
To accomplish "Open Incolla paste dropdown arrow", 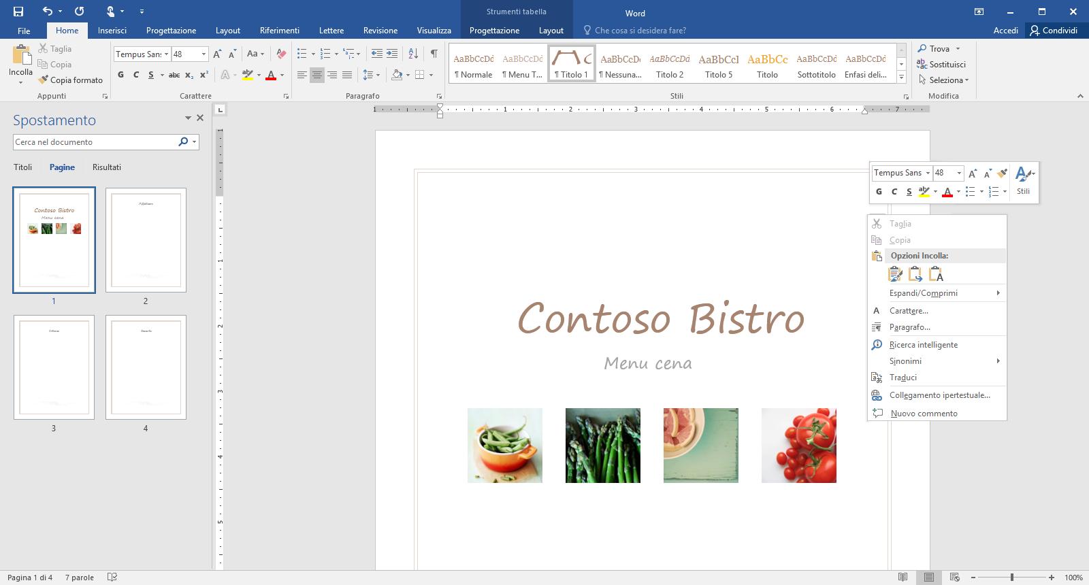I will 20,83.
